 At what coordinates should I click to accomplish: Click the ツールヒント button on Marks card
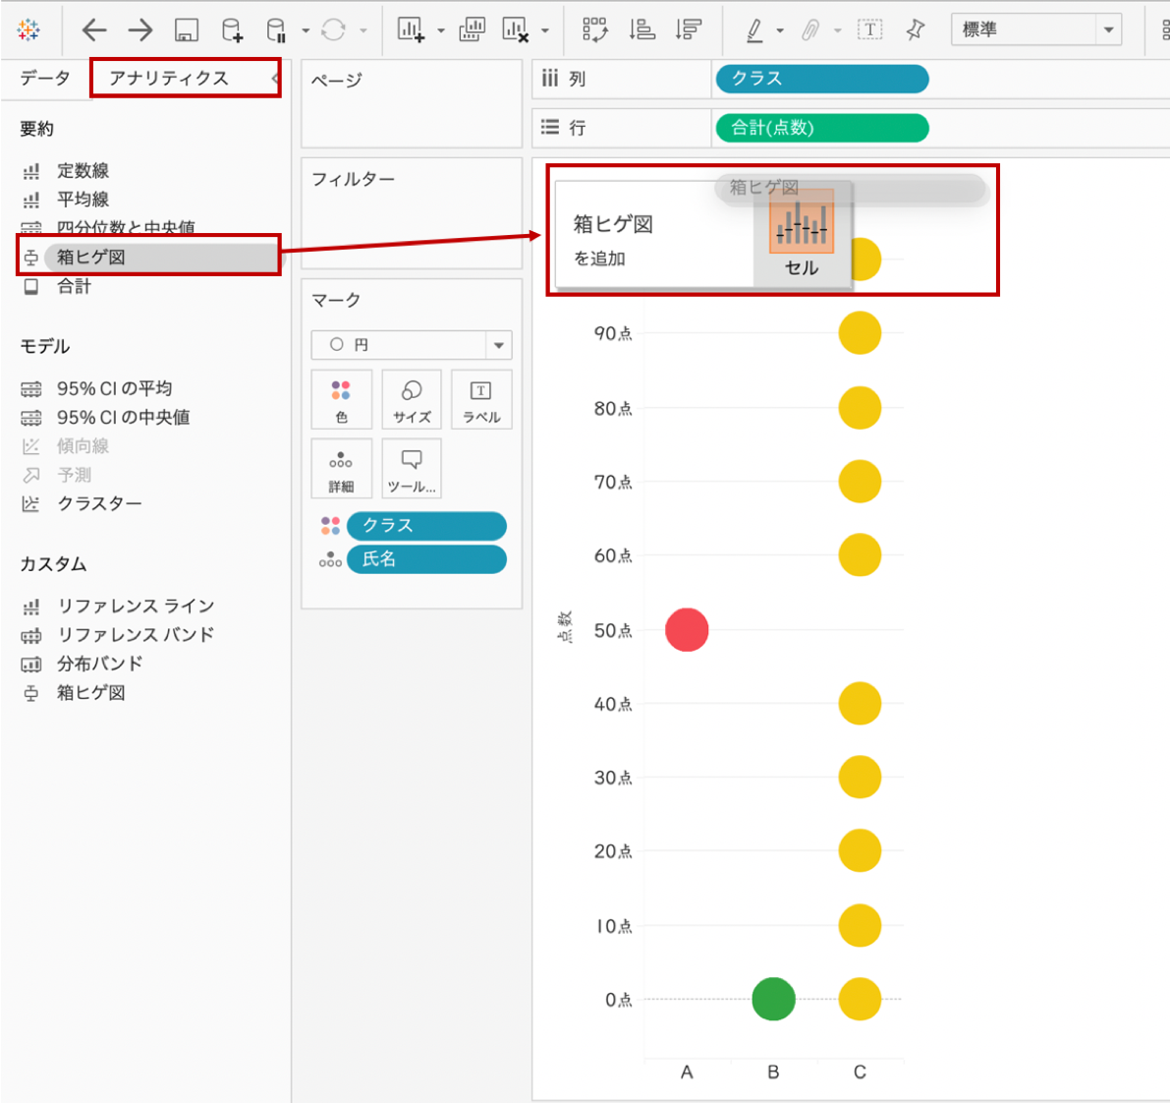click(x=412, y=468)
